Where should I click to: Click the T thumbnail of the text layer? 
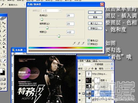89,74
